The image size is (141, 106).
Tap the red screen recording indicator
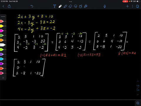tap(125, 1)
